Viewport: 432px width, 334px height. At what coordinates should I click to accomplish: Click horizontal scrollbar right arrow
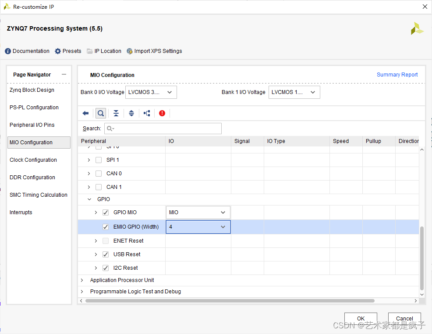point(415,301)
